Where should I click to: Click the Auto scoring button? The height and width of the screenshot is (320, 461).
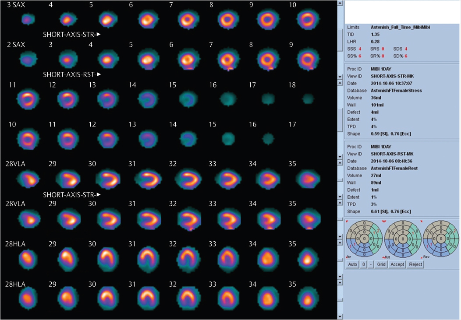tap(352, 264)
